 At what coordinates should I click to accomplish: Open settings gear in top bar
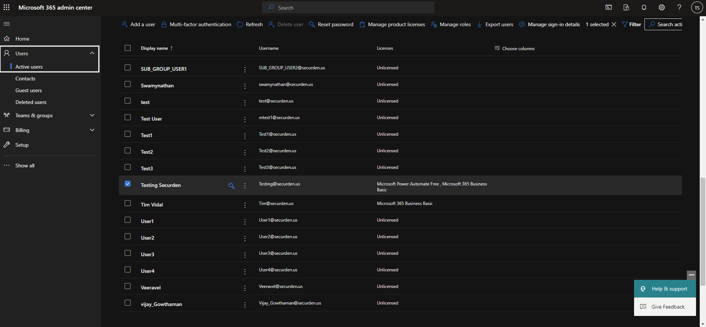[x=662, y=7]
